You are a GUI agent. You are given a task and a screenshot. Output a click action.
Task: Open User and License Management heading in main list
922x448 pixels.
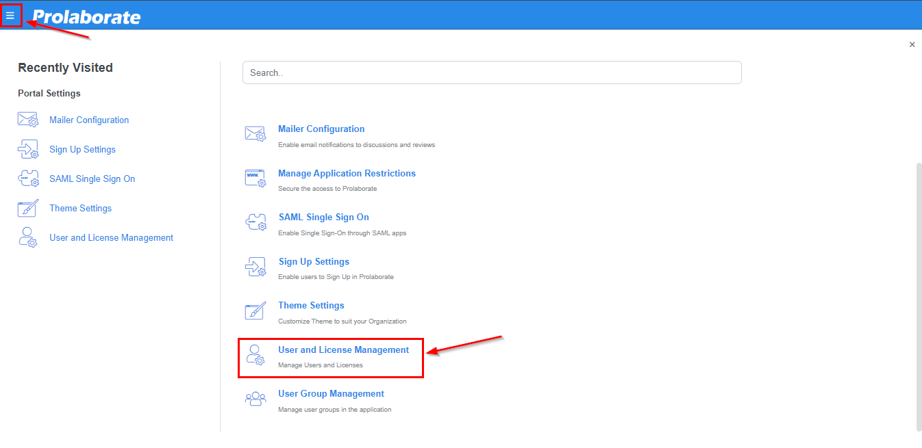tap(343, 350)
